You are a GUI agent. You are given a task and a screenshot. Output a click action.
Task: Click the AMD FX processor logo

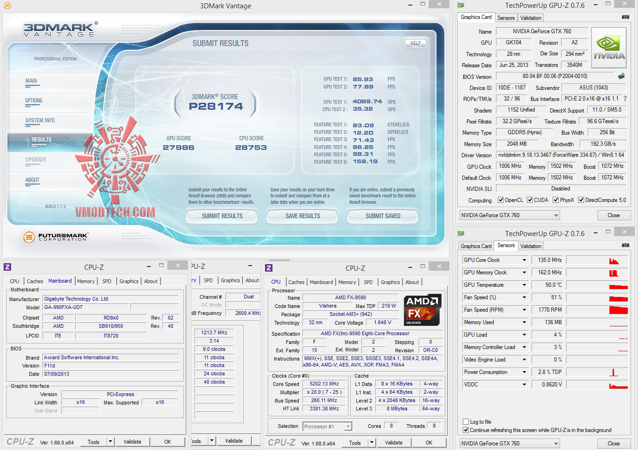423,310
